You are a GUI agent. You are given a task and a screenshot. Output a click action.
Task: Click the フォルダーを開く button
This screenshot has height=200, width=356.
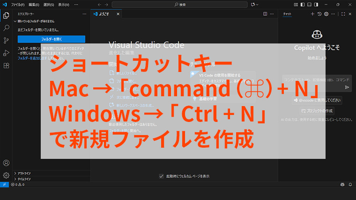(x=51, y=39)
